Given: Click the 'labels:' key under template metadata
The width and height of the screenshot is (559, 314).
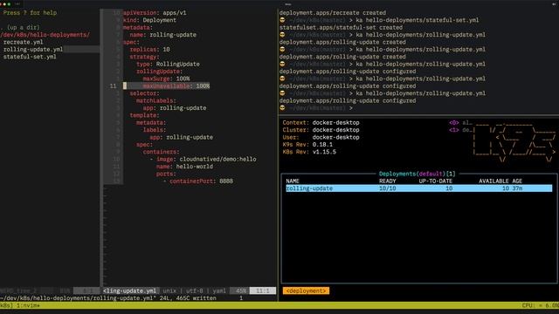Looking at the screenshot, I should (155, 130).
